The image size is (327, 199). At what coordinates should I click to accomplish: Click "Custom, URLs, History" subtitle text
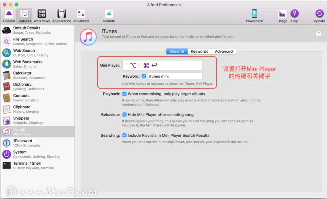31,55
